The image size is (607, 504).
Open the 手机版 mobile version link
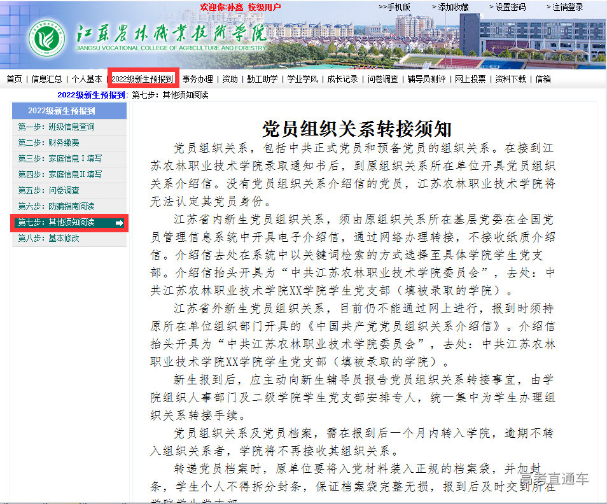[x=394, y=7]
